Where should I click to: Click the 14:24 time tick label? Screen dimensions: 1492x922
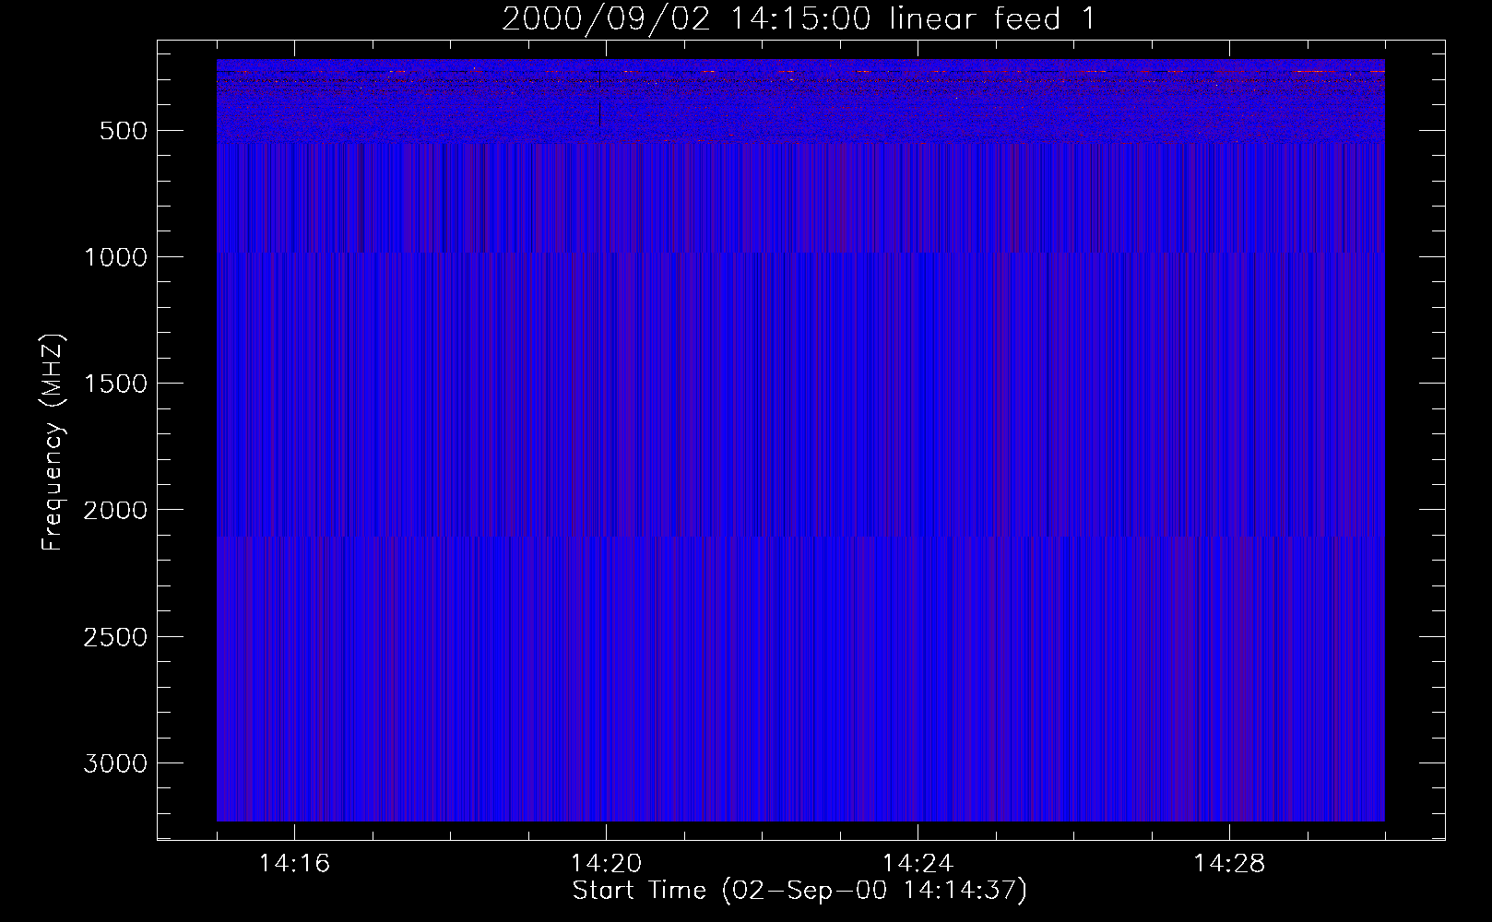tap(918, 864)
